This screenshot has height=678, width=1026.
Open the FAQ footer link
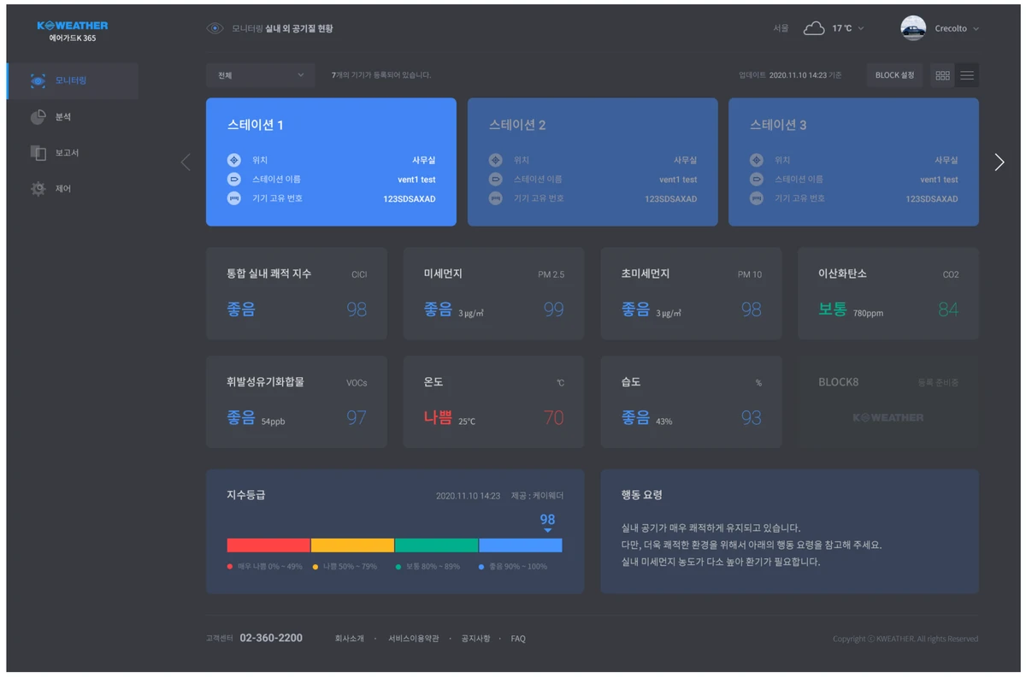coord(518,639)
